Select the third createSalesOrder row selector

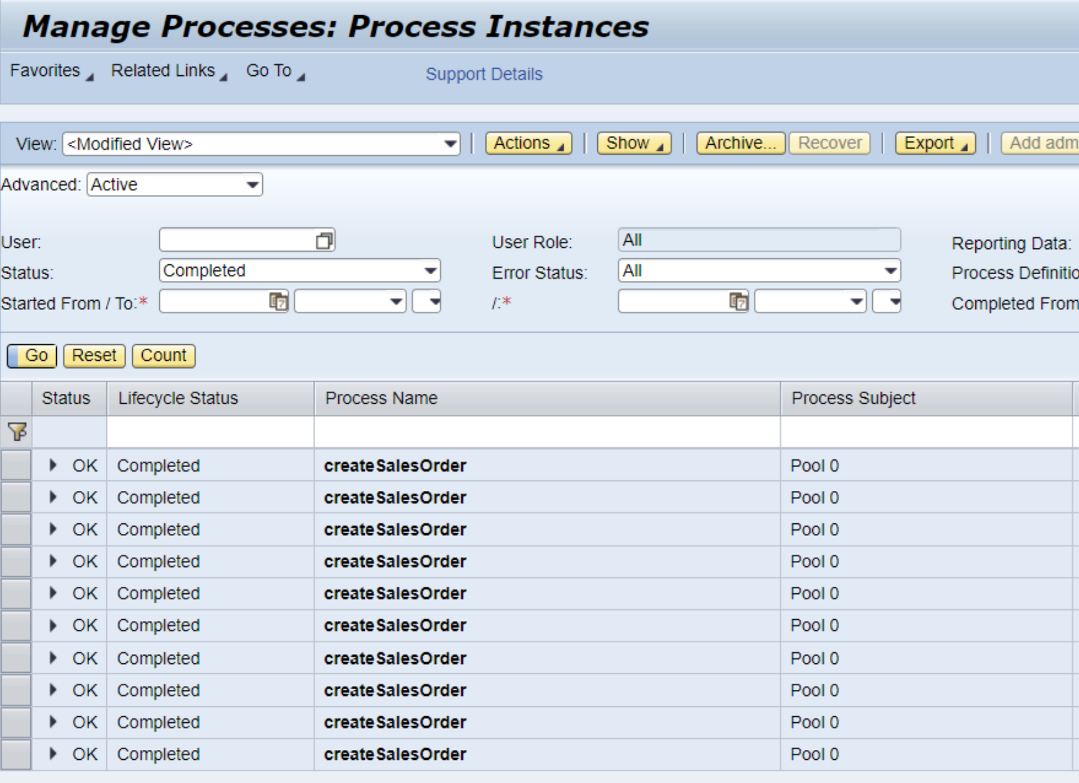click(x=16, y=529)
